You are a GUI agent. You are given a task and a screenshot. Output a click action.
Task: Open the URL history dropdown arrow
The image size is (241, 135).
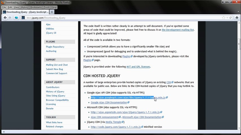(x=227, y=18)
